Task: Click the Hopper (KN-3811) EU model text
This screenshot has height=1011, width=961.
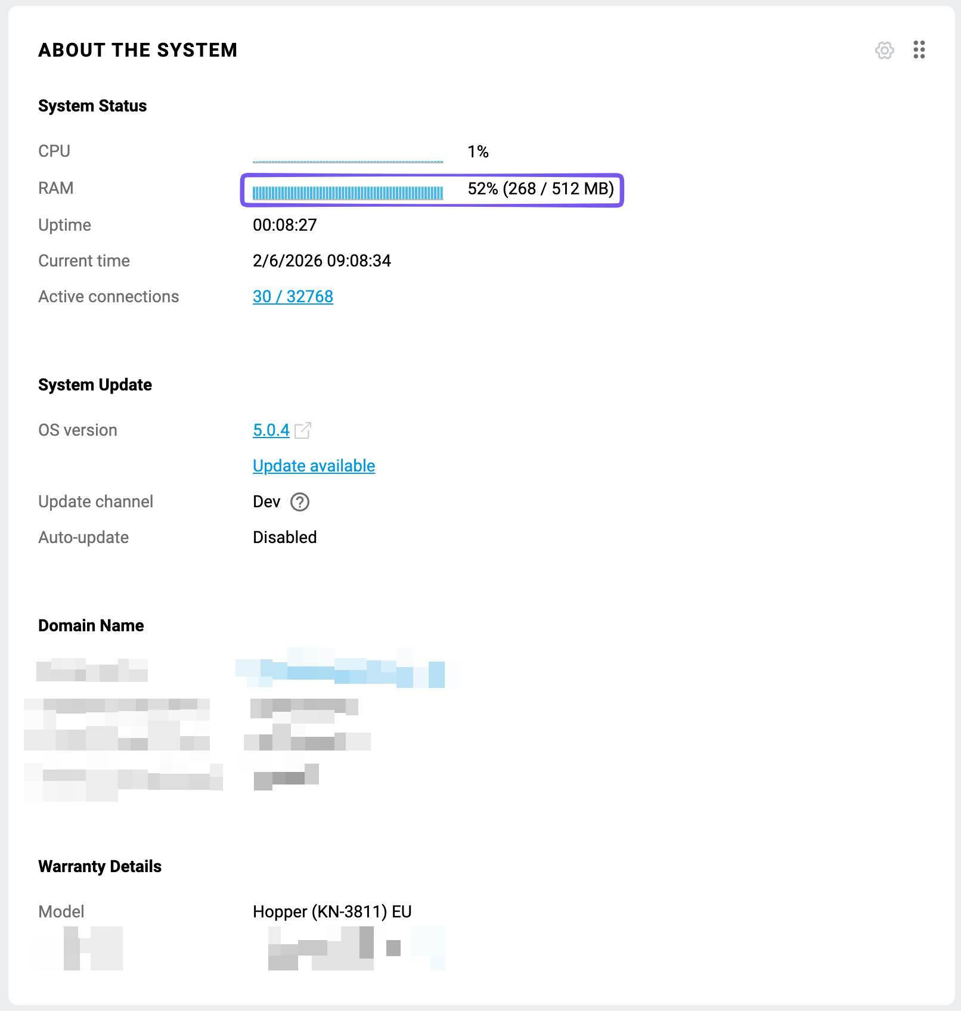Action: (331, 912)
